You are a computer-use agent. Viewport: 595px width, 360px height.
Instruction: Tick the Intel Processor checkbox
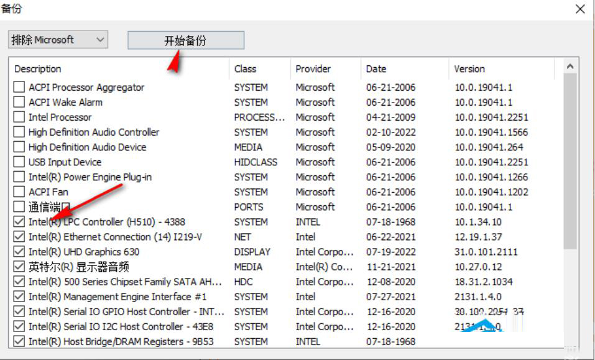coord(19,118)
